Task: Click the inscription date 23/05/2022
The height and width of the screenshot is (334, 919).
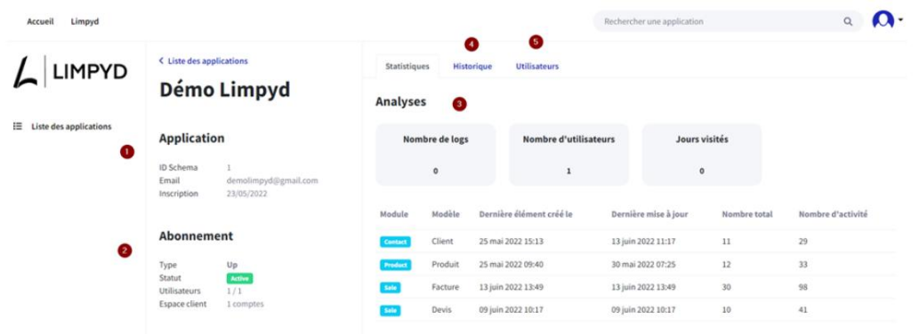Action: click(246, 193)
